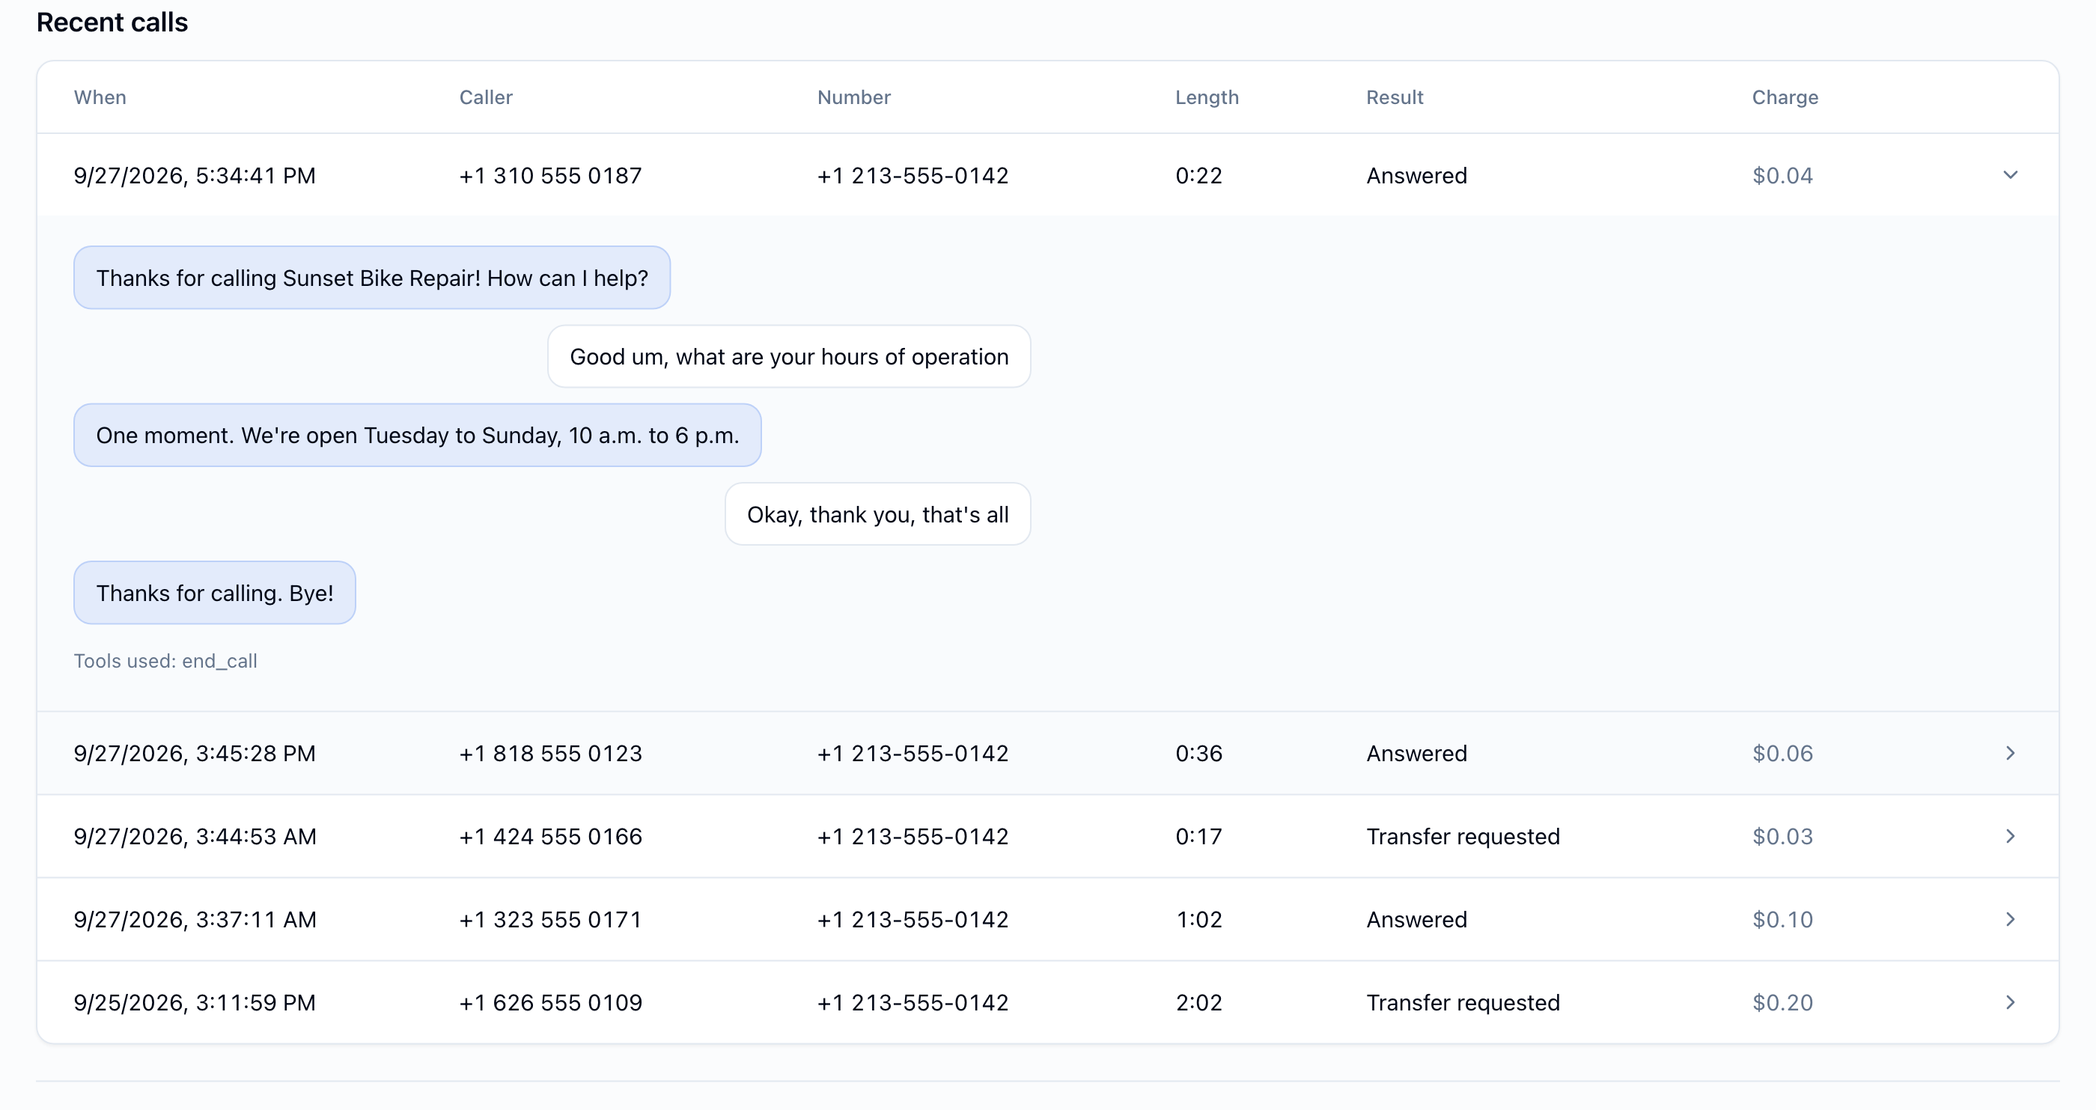Click the 9/27/2026, 5:34:41 PM timestamp
Viewport: 2096px width, 1110px height.
tap(195, 175)
